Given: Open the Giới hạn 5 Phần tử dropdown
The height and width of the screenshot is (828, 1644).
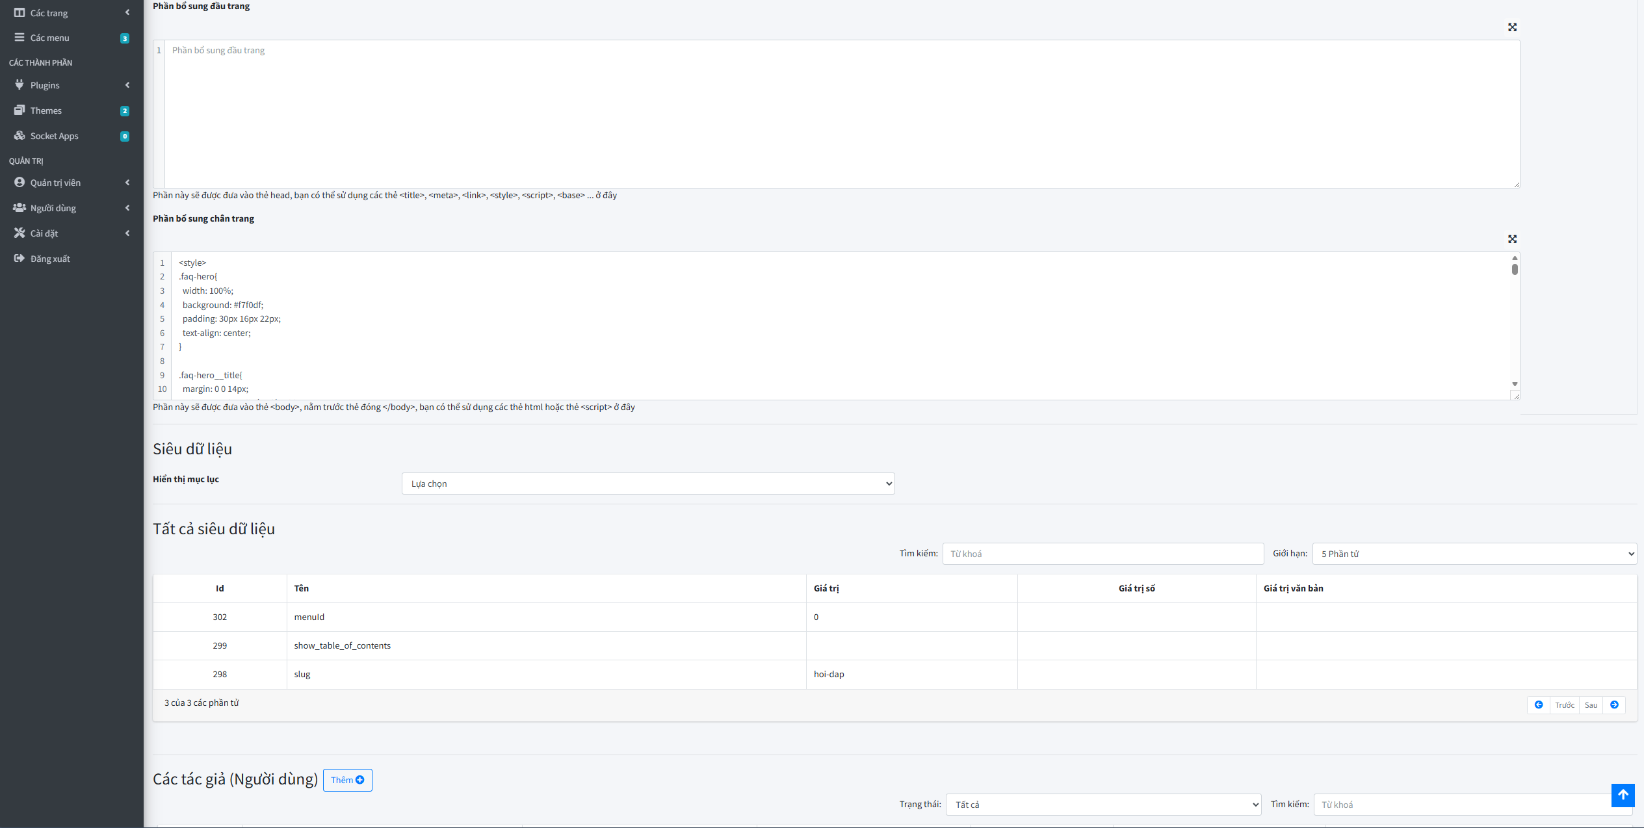Looking at the screenshot, I should (1474, 554).
